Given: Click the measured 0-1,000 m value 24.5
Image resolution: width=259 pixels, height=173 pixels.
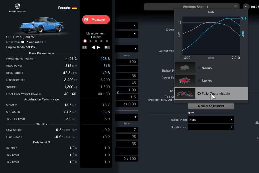Looking at the screenshot, I should pos(106,112).
